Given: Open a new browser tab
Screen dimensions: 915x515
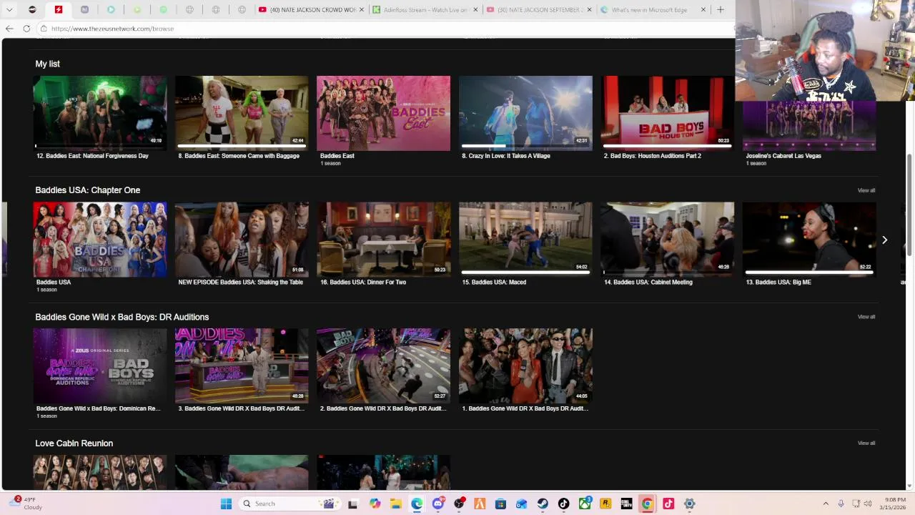Looking at the screenshot, I should [x=721, y=9].
